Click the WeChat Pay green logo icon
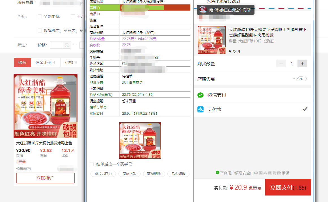 (x=200, y=95)
